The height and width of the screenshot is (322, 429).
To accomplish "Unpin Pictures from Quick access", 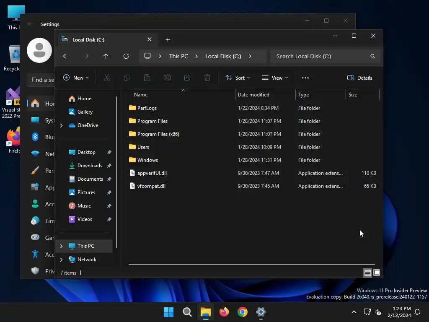I will (109, 192).
